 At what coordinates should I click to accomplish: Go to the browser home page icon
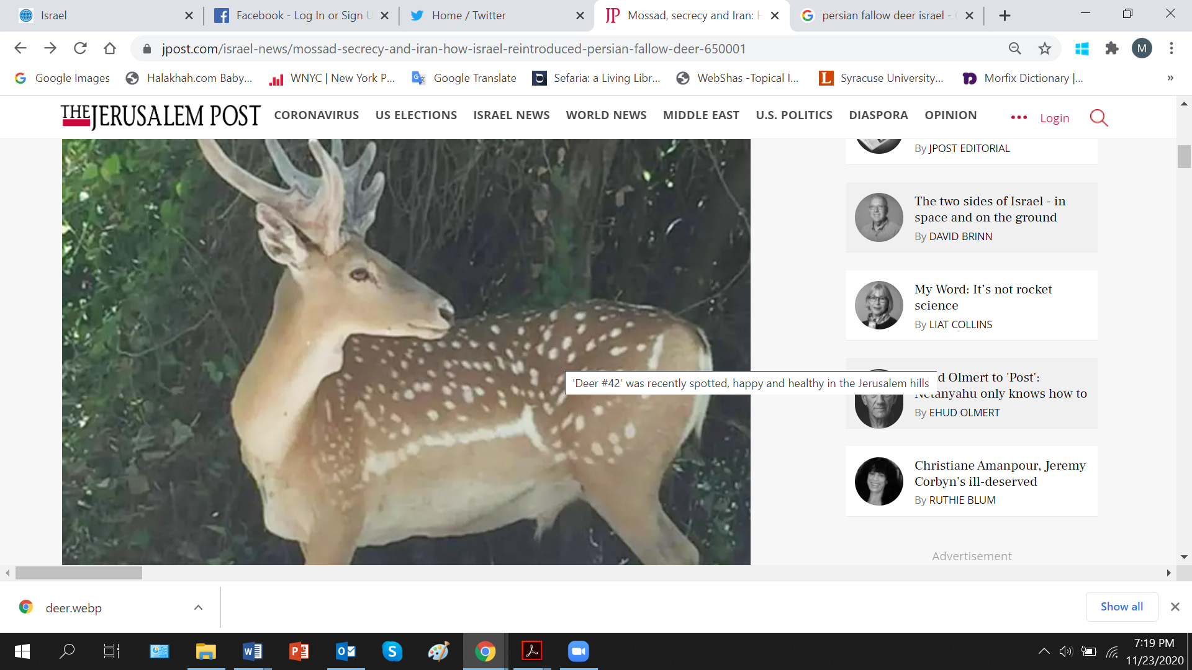(x=110, y=48)
